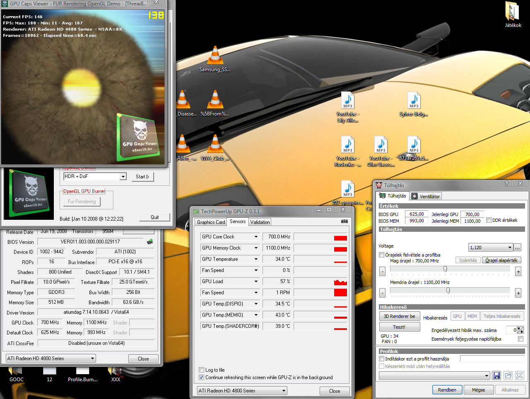Open the Játékok folder on the desktop
The height and width of the screenshot is (399, 530).
point(513,14)
